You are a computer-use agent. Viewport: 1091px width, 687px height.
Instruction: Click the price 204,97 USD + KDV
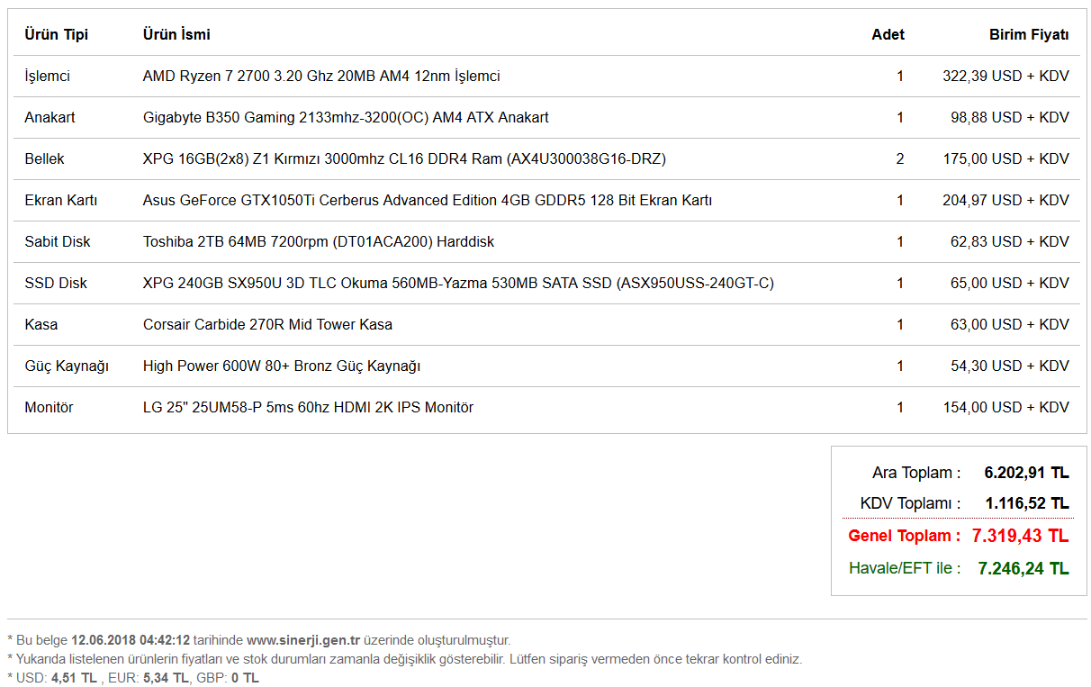(1005, 201)
